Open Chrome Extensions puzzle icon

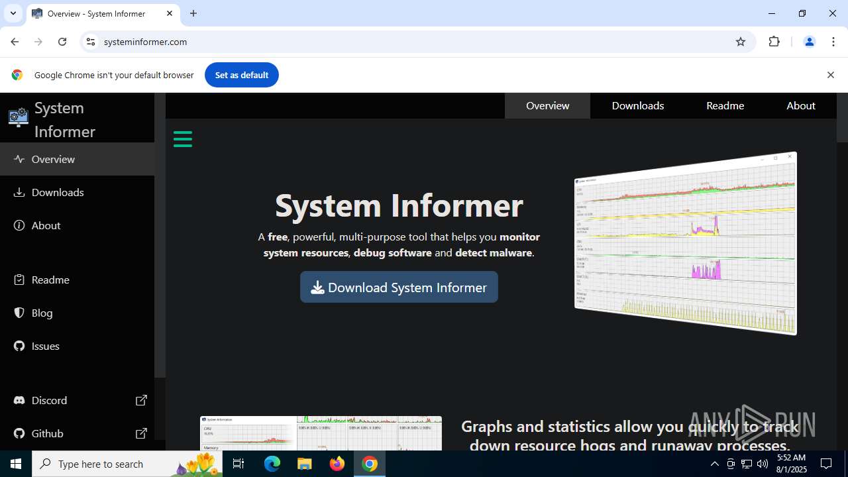click(x=774, y=42)
